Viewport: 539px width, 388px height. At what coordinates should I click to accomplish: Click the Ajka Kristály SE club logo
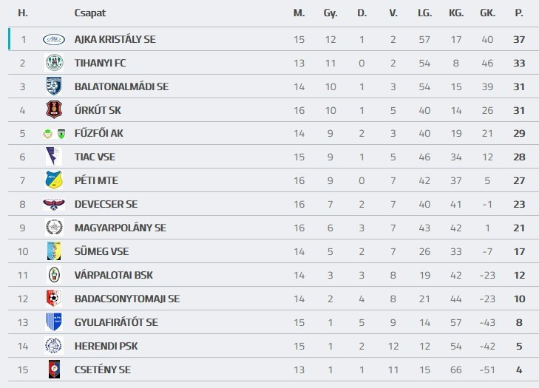[54, 39]
